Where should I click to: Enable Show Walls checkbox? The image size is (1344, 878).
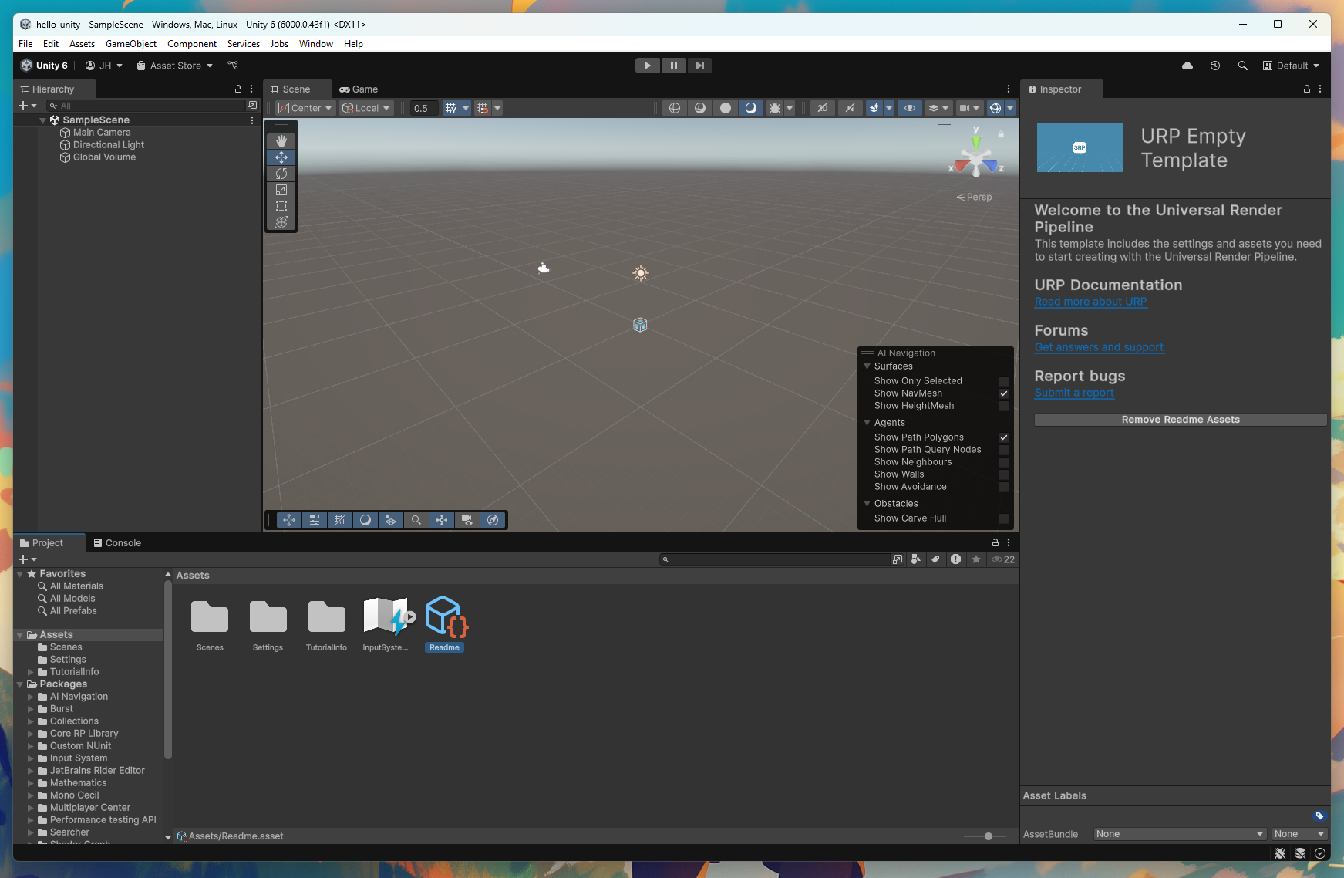click(x=1004, y=474)
